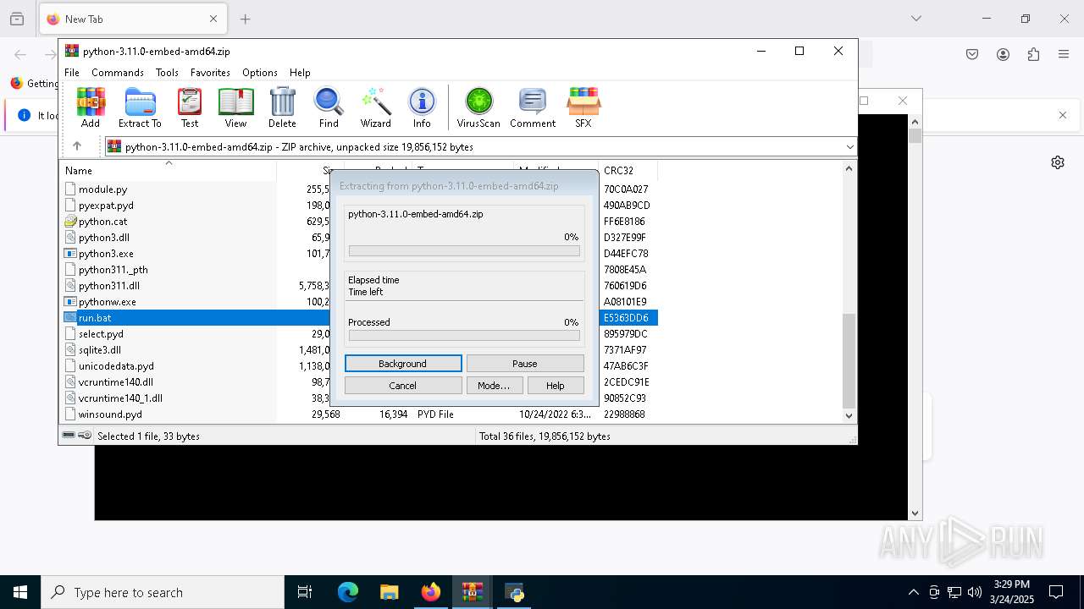Viewport: 1084px width, 609px height.
Task: Open the Tools menu
Action: tap(167, 73)
